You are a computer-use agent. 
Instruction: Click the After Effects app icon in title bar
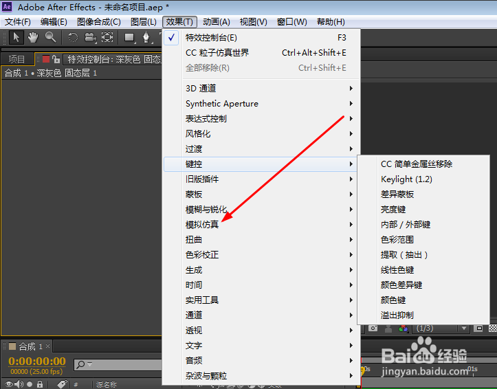(7, 6)
